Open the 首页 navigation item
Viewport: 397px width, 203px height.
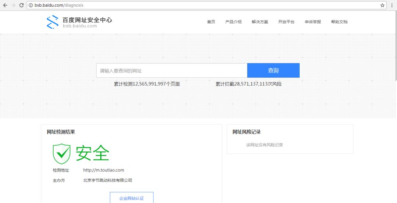tap(211, 22)
